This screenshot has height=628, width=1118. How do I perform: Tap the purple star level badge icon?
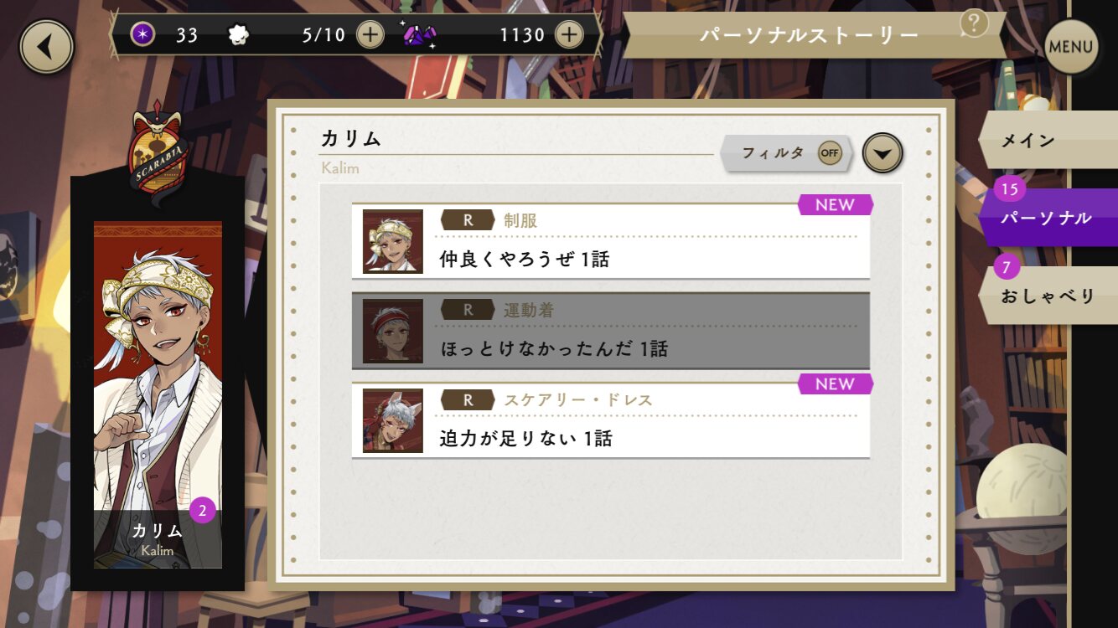[143, 34]
